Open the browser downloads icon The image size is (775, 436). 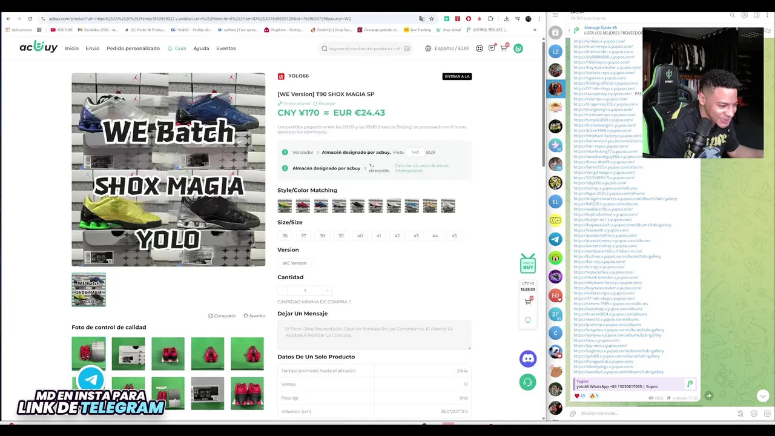[506, 19]
